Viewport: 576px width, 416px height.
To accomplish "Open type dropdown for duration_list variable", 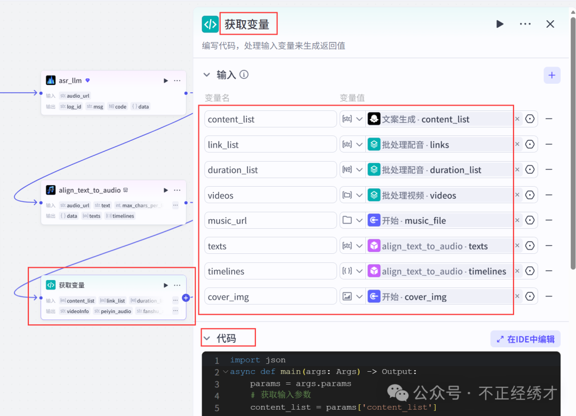I will pyautogui.click(x=352, y=170).
